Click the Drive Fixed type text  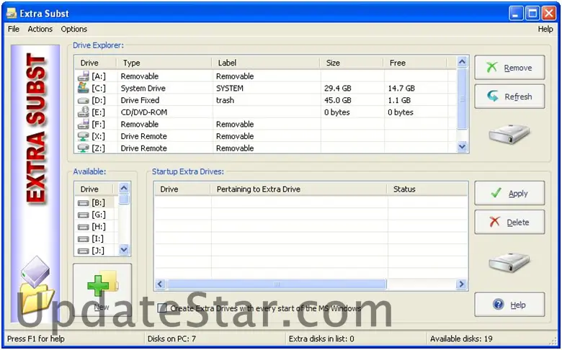click(140, 100)
